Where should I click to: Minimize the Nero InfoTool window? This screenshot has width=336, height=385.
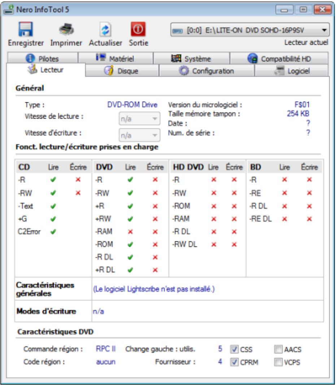284,10
